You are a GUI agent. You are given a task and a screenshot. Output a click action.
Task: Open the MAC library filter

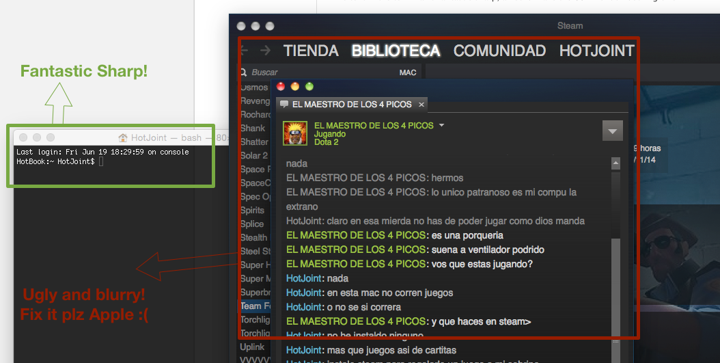pos(408,72)
